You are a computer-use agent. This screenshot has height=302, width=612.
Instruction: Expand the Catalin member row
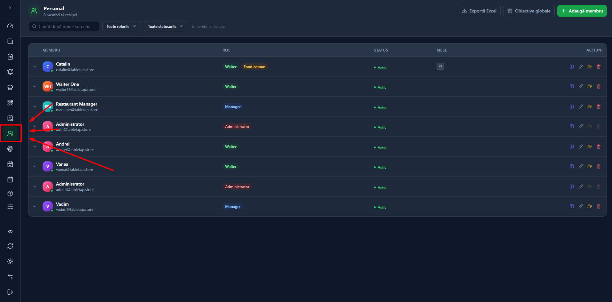pos(35,67)
